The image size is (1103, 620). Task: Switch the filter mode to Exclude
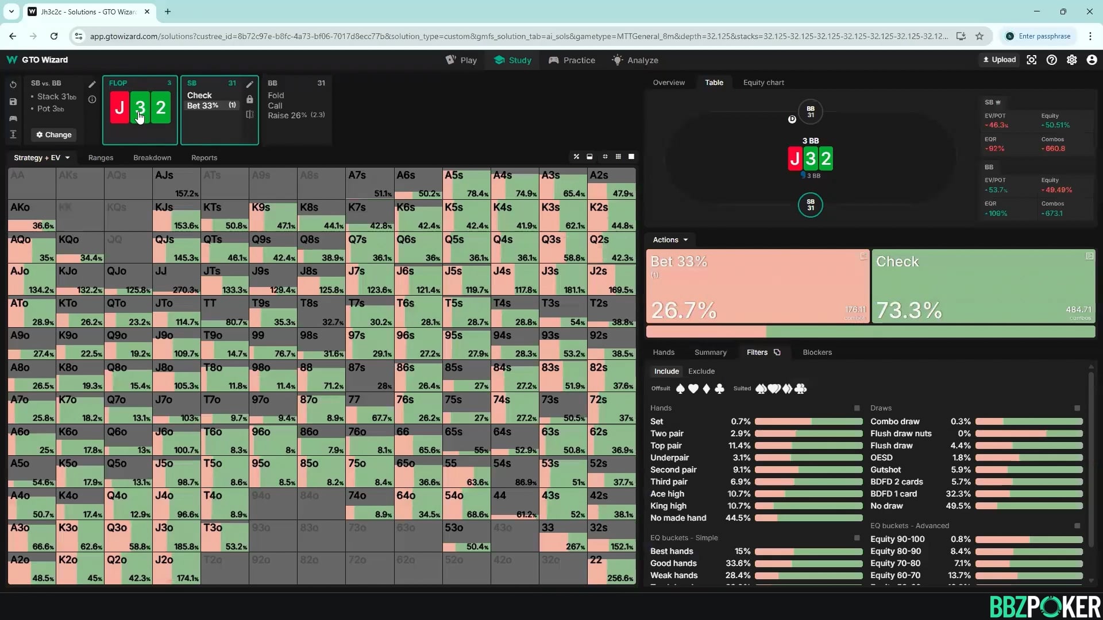coord(701,371)
